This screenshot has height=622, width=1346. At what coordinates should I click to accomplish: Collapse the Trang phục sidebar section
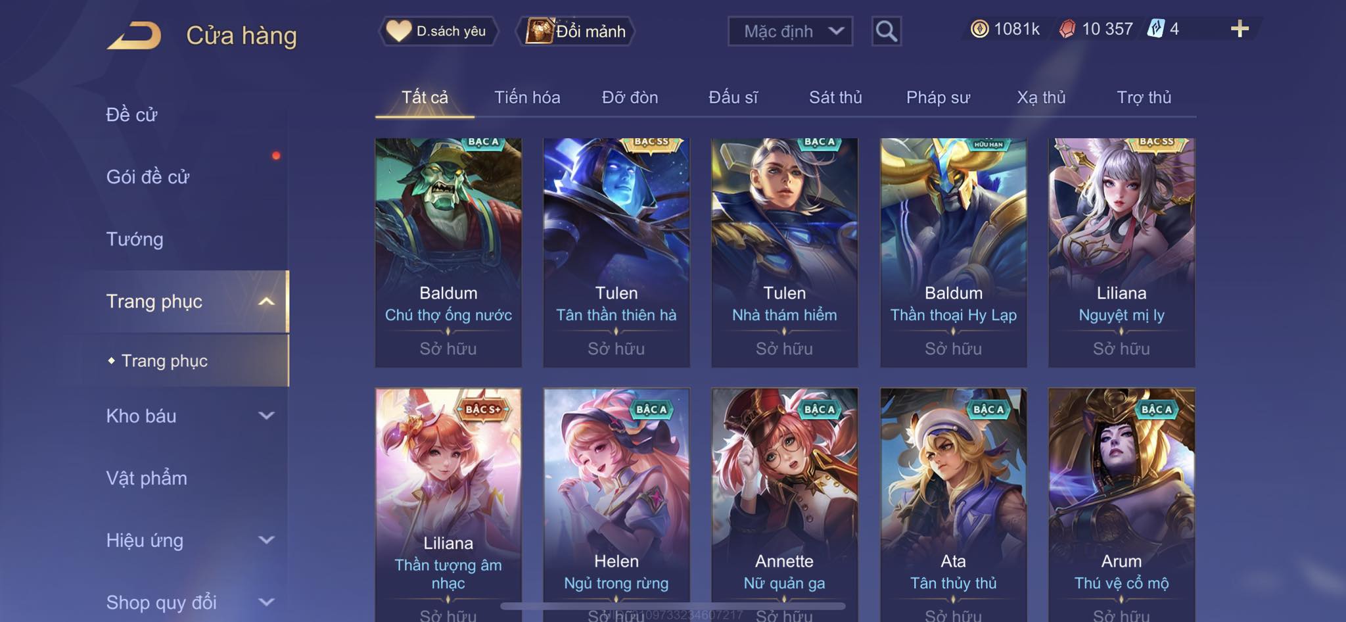coord(266,301)
